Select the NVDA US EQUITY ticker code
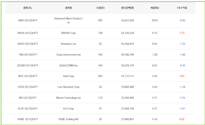 point(28,33)
